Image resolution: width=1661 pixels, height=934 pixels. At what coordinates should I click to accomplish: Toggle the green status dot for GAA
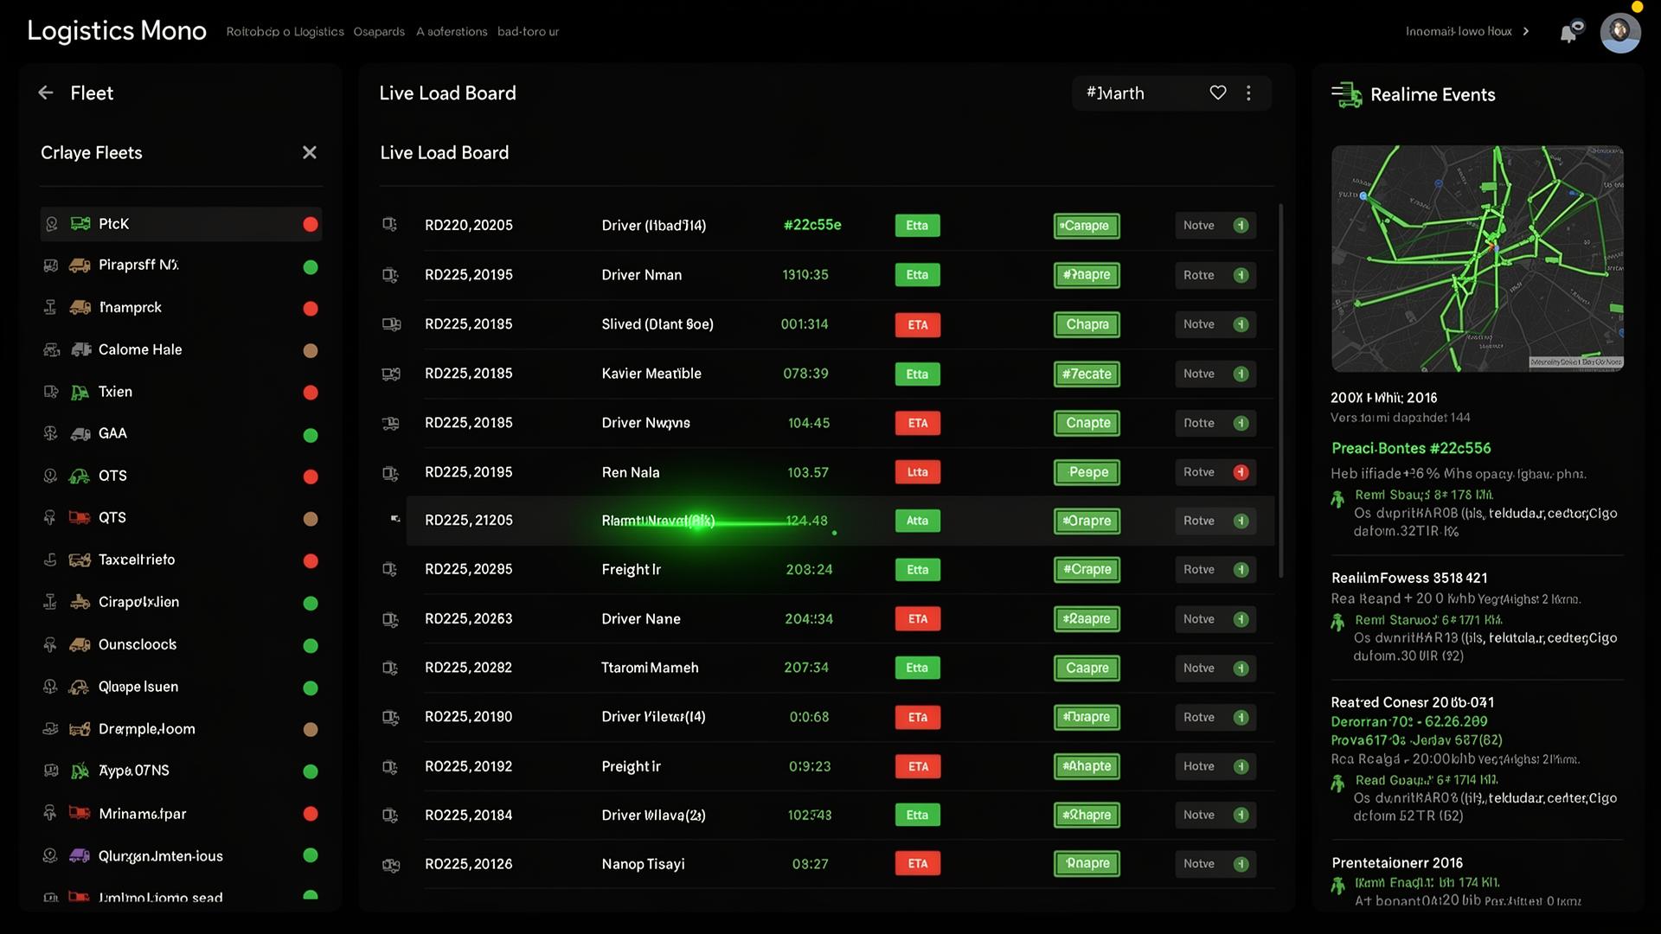(x=311, y=435)
